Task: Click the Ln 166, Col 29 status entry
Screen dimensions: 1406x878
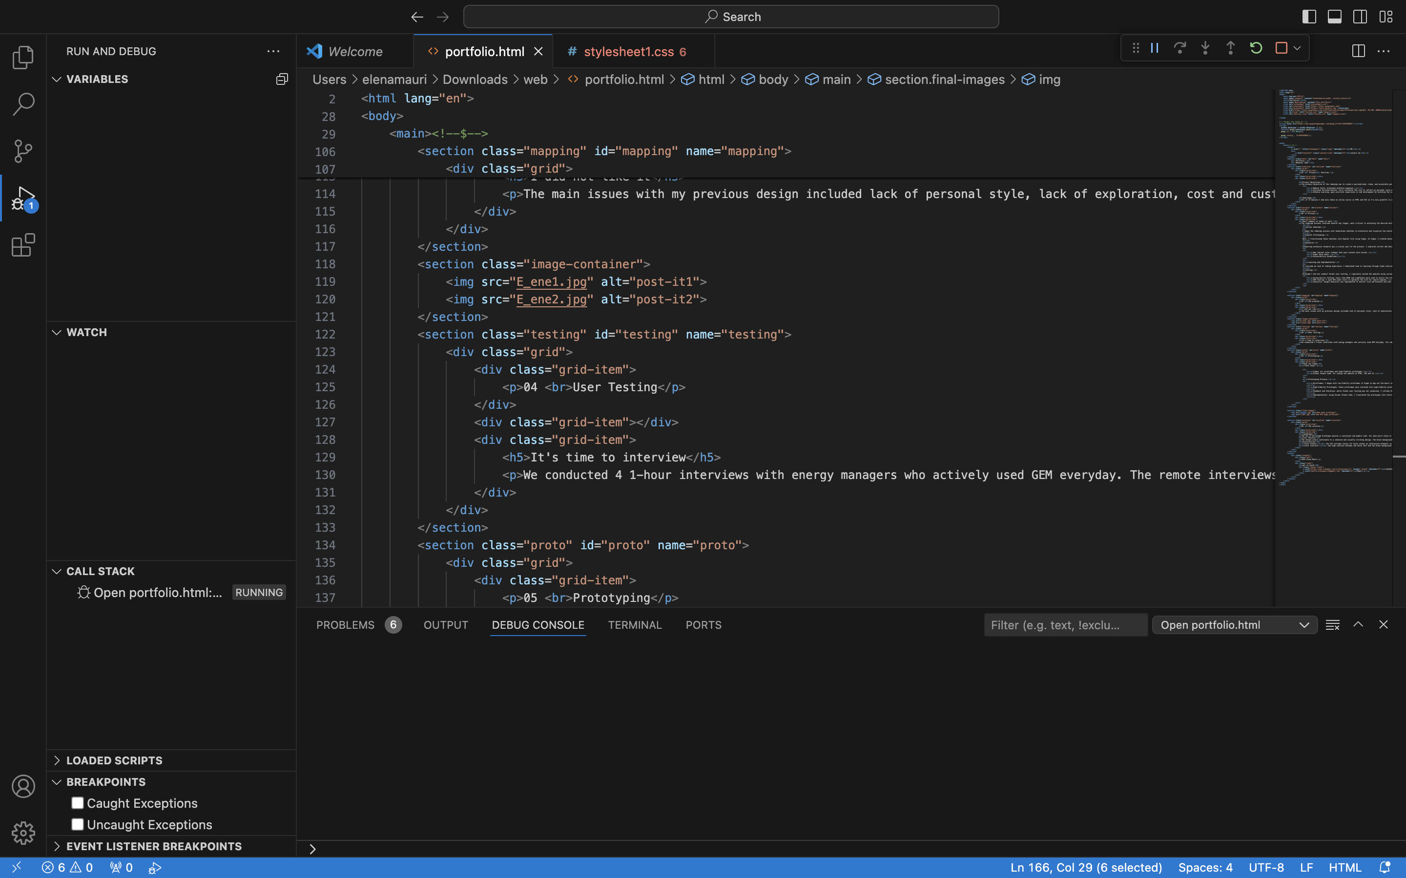Action: click(x=1086, y=868)
